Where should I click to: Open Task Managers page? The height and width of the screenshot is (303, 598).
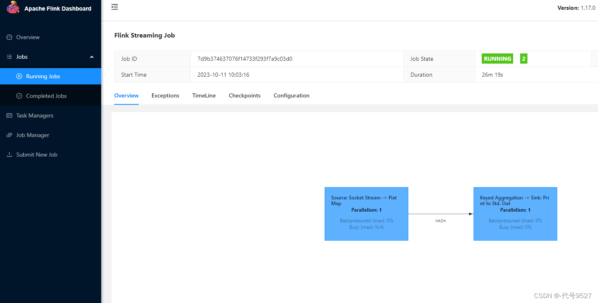pos(51,115)
